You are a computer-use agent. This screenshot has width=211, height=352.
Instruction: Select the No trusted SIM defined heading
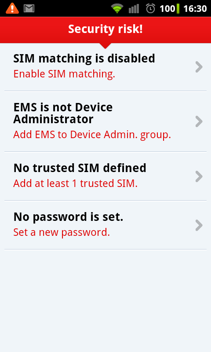pos(80,168)
